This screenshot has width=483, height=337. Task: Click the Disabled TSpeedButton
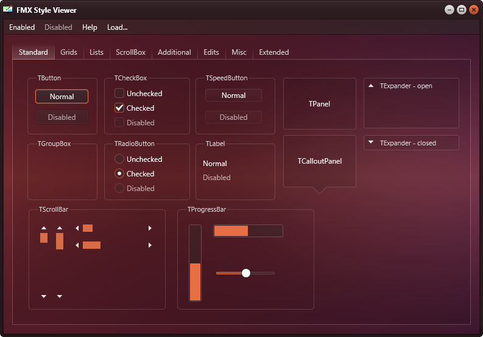233,117
